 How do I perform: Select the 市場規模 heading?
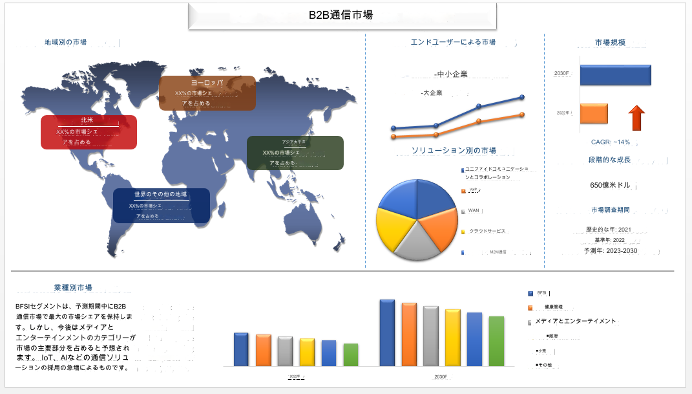(x=611, y=43)
